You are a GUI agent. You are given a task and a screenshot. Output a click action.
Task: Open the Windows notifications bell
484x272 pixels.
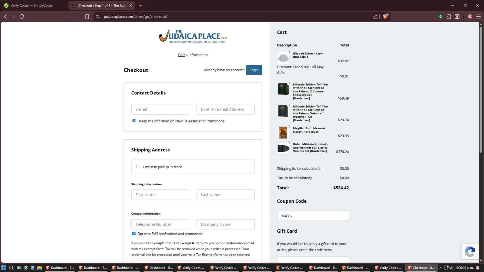[x=478, y=268]
